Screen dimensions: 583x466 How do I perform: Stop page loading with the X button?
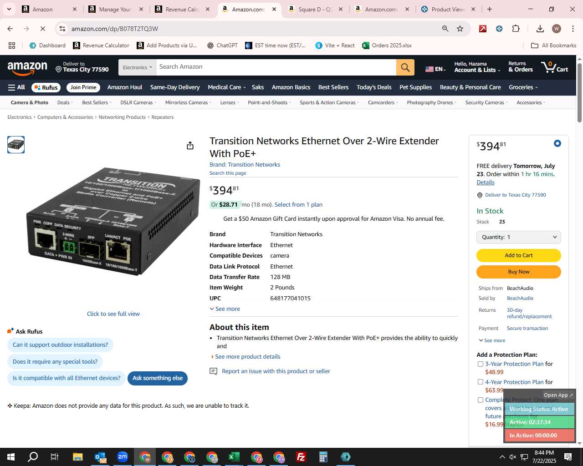pyautogui.click(x=42, y=29)
